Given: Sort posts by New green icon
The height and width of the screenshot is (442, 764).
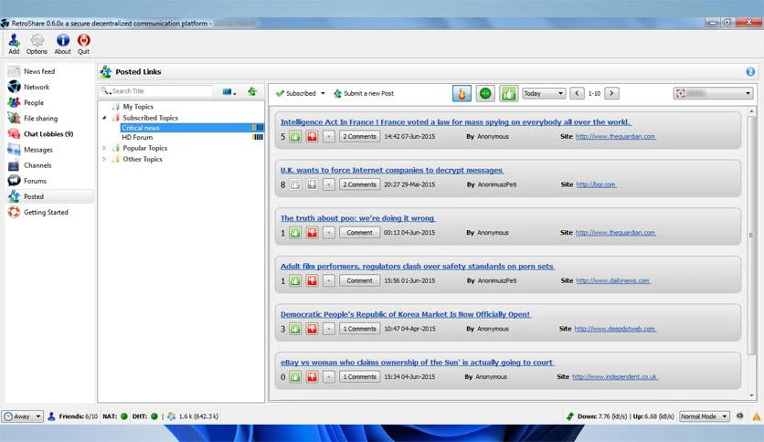Looking at the screenshot, I should click(485, 93).
